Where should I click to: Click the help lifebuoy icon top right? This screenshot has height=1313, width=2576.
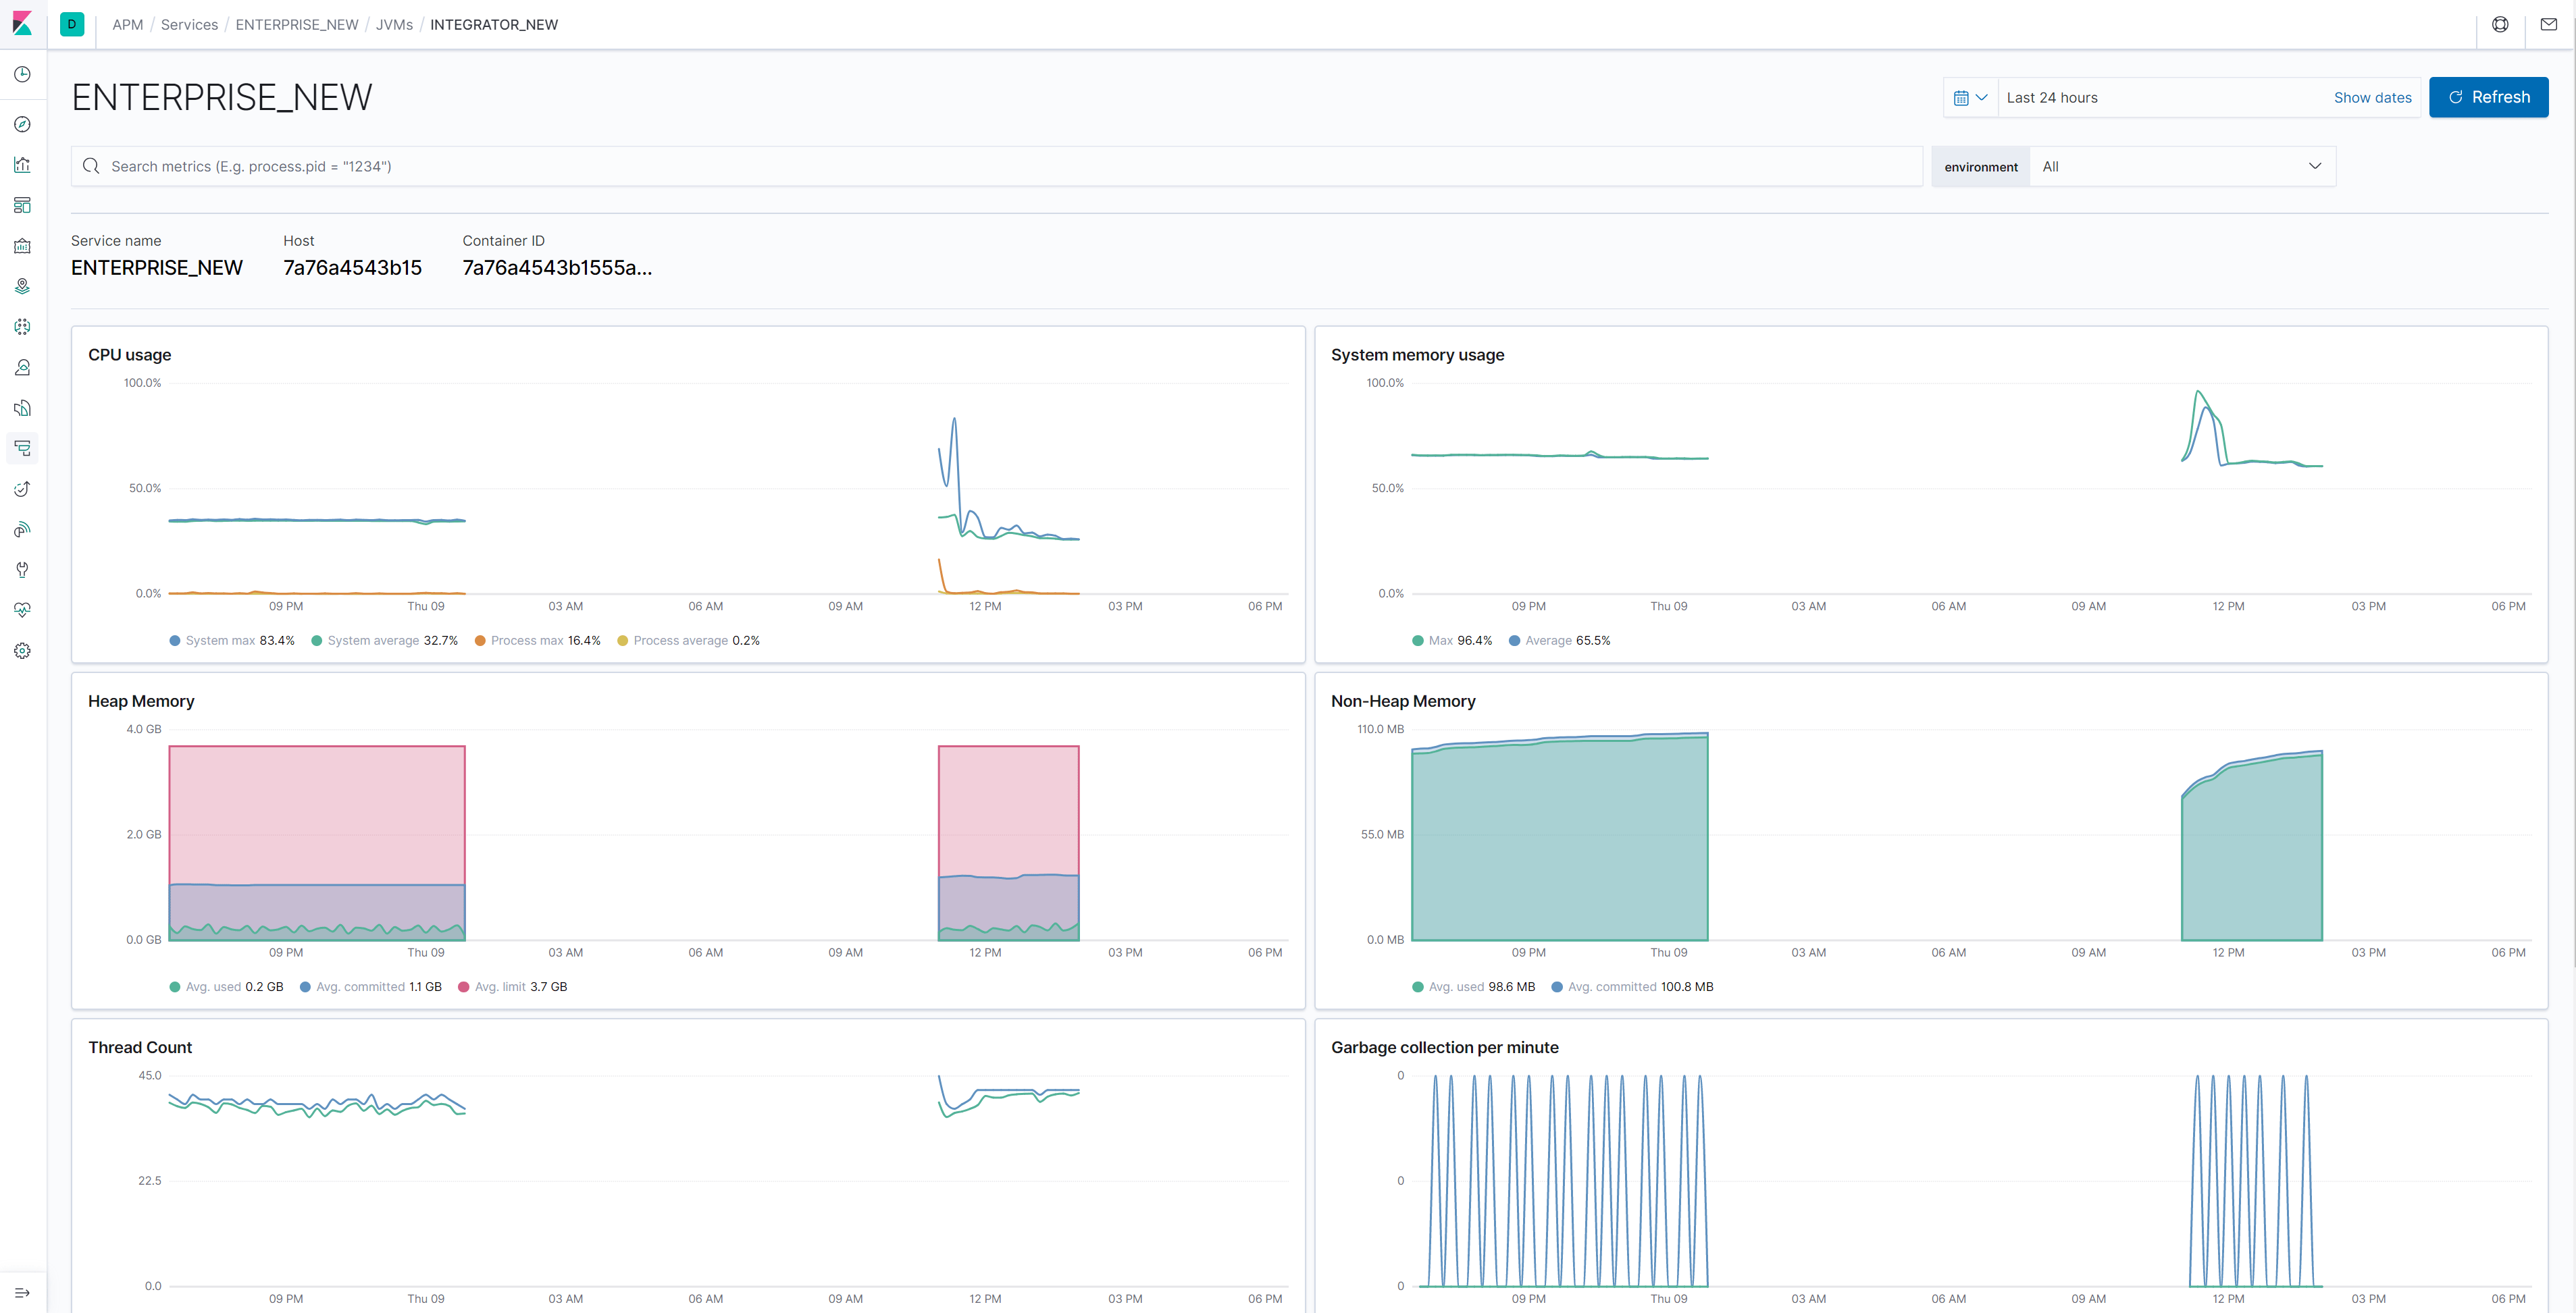pos(2500,24)
